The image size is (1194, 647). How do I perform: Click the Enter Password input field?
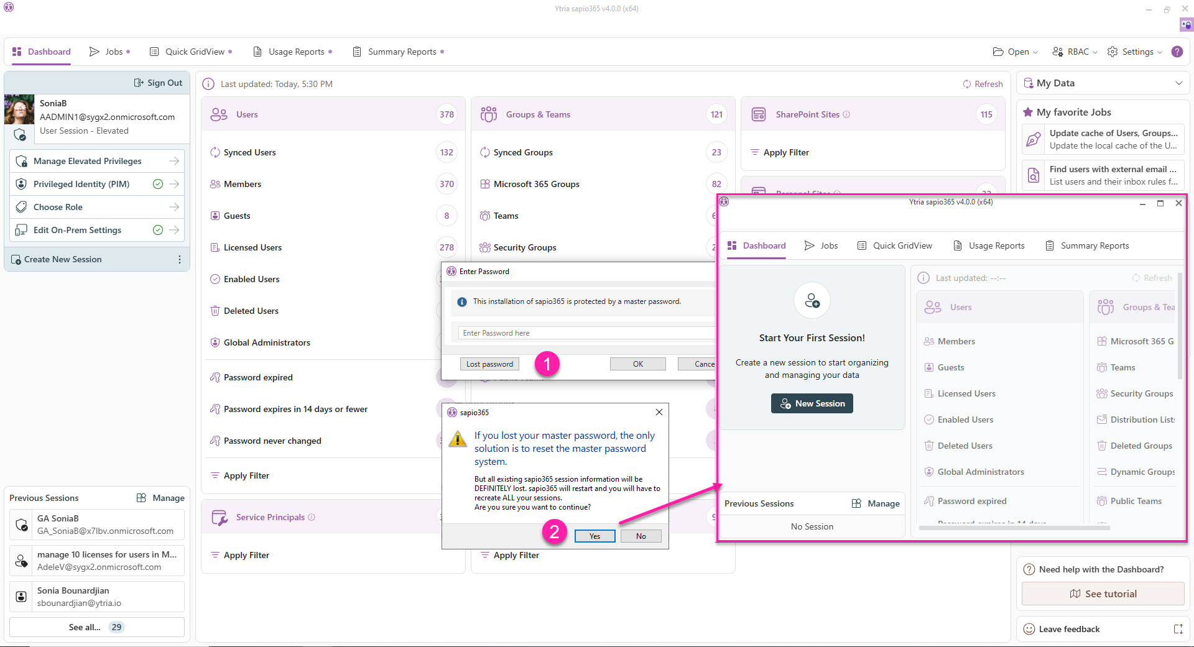(x=585, y=333)
